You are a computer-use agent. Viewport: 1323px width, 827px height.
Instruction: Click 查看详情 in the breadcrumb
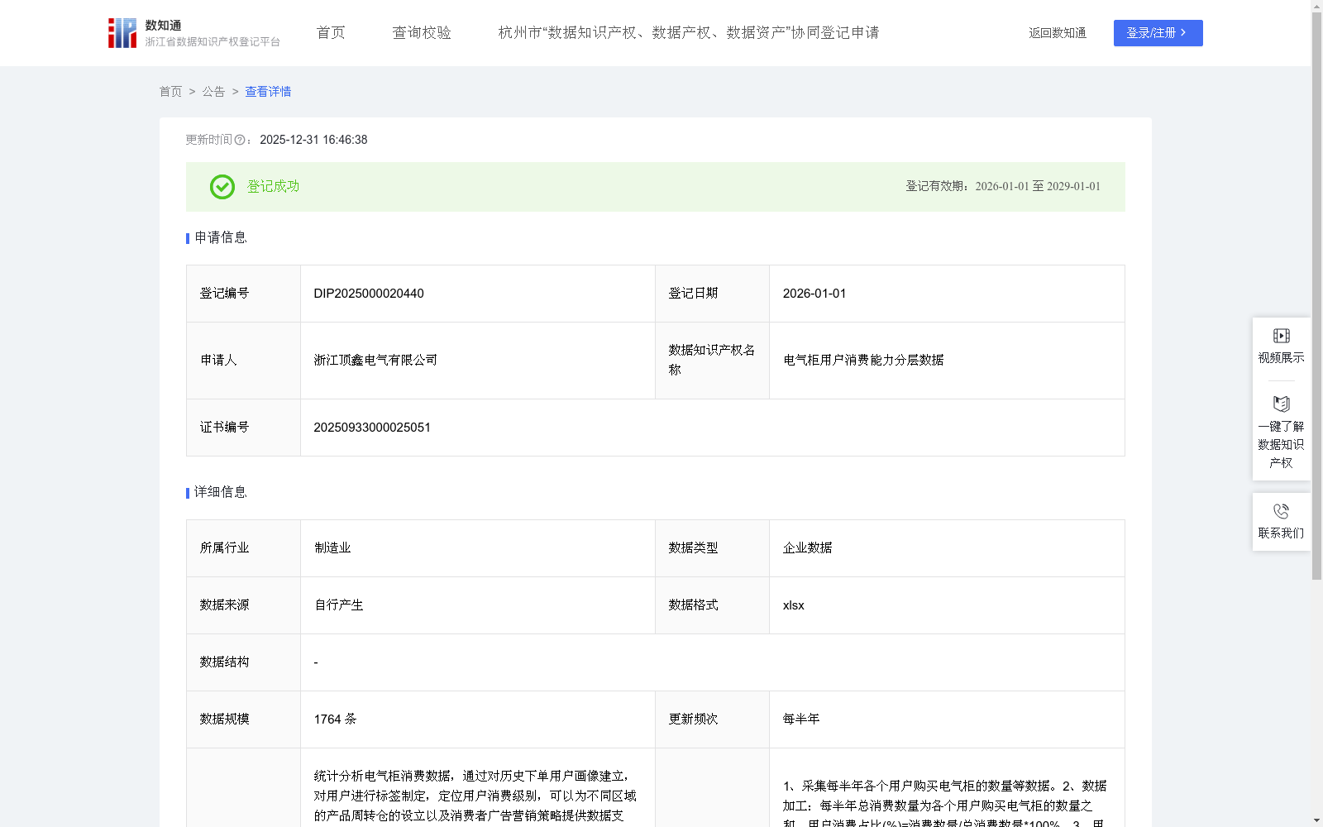[268, 92]
